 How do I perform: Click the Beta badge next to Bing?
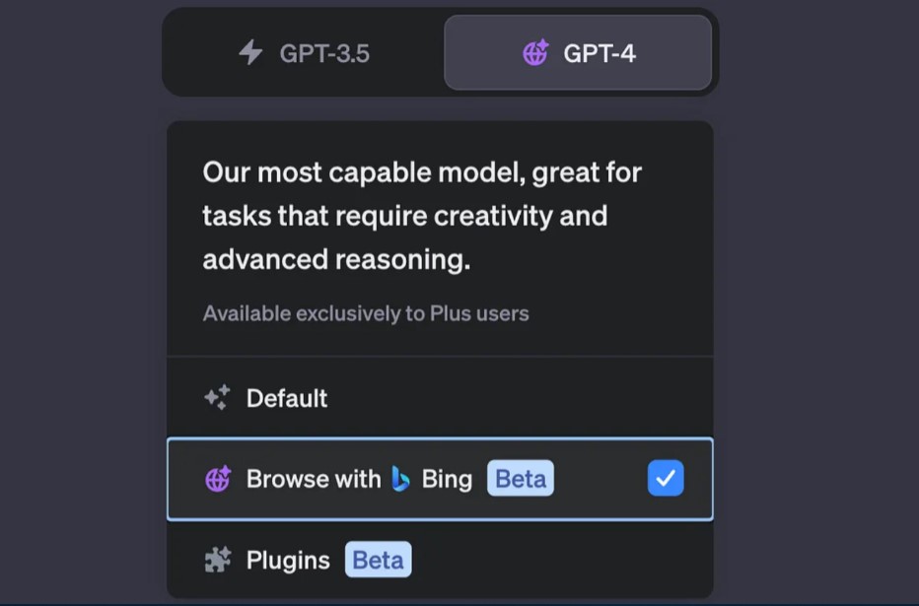pyautogui.click(x=521, y=480)
